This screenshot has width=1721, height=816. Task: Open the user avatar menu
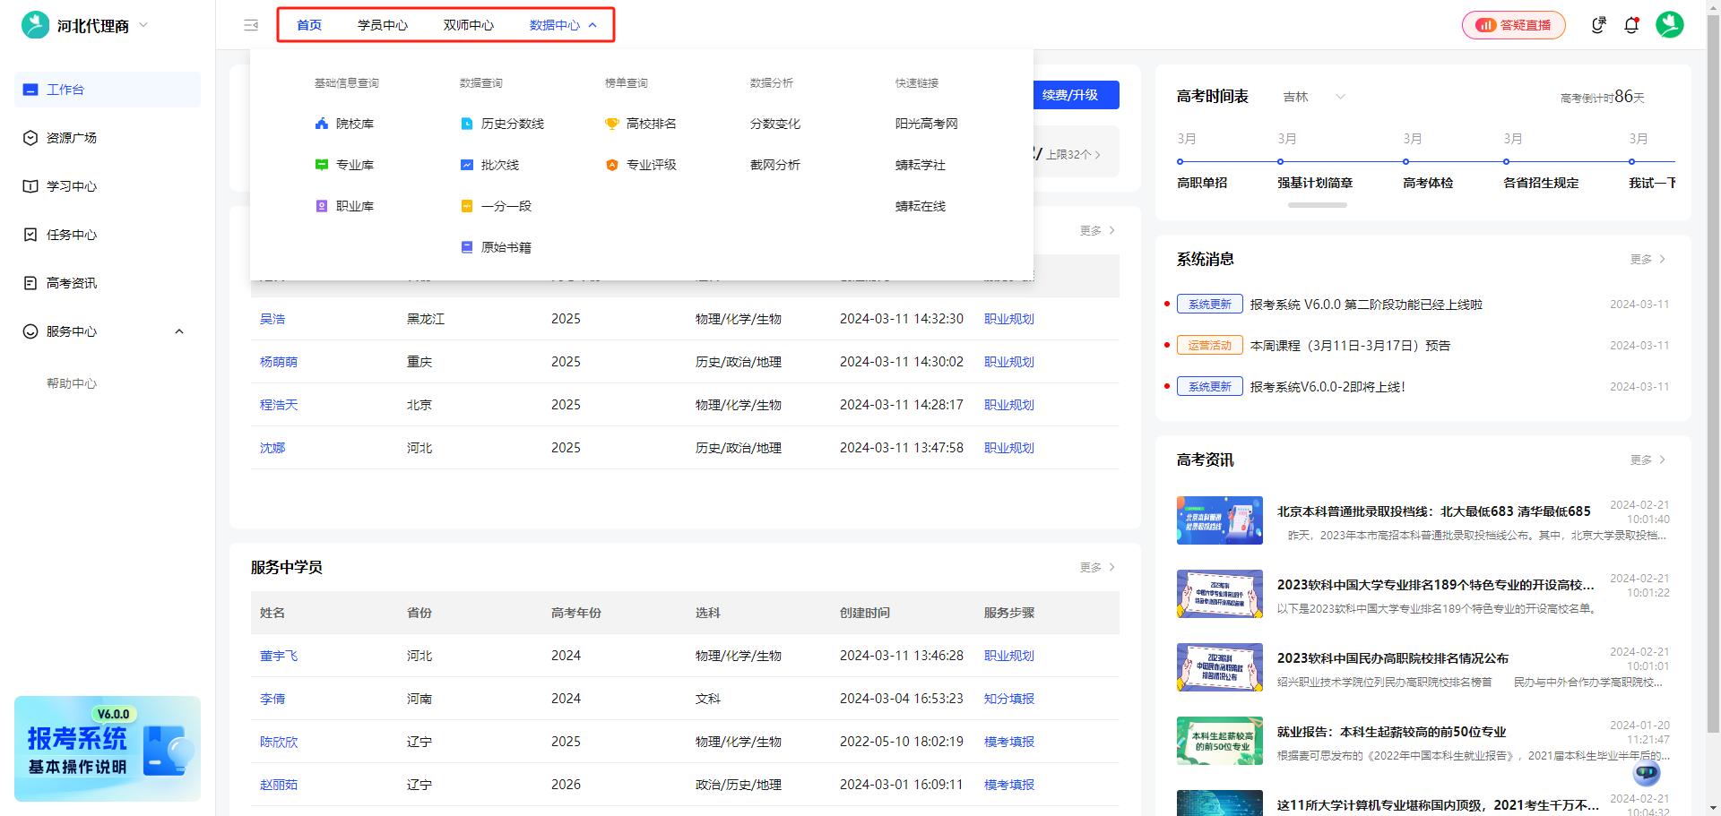coord(1669,24)
